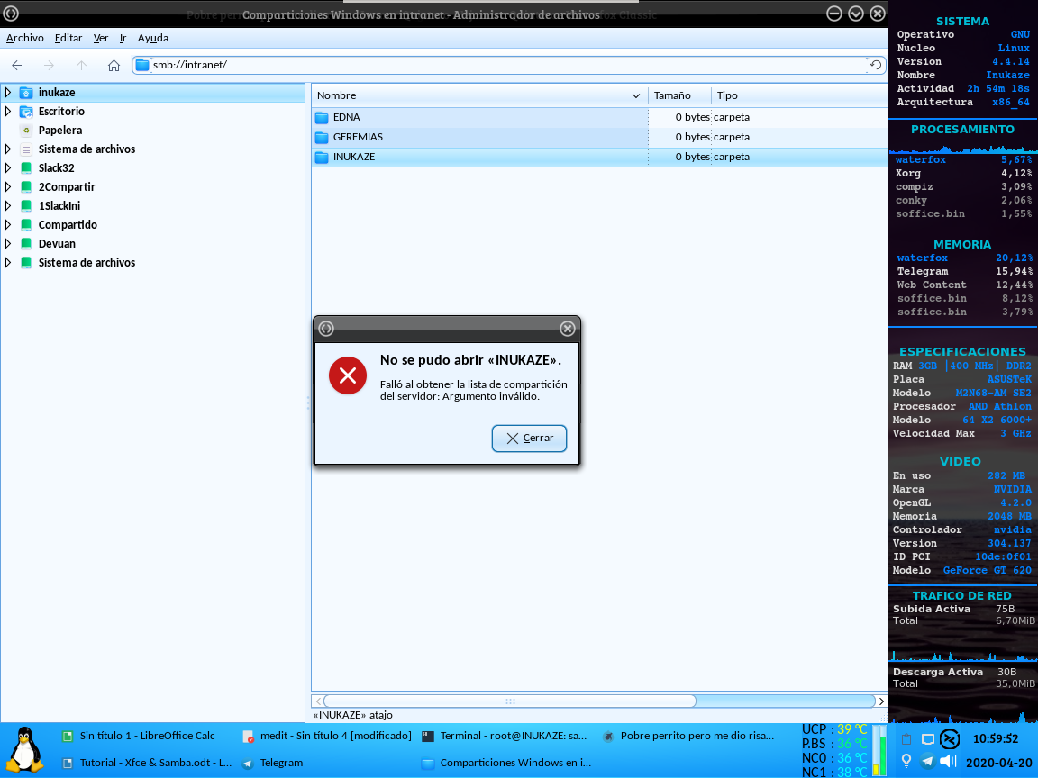Click the panel clock showing 10:59:52

[x=995, y=739]
